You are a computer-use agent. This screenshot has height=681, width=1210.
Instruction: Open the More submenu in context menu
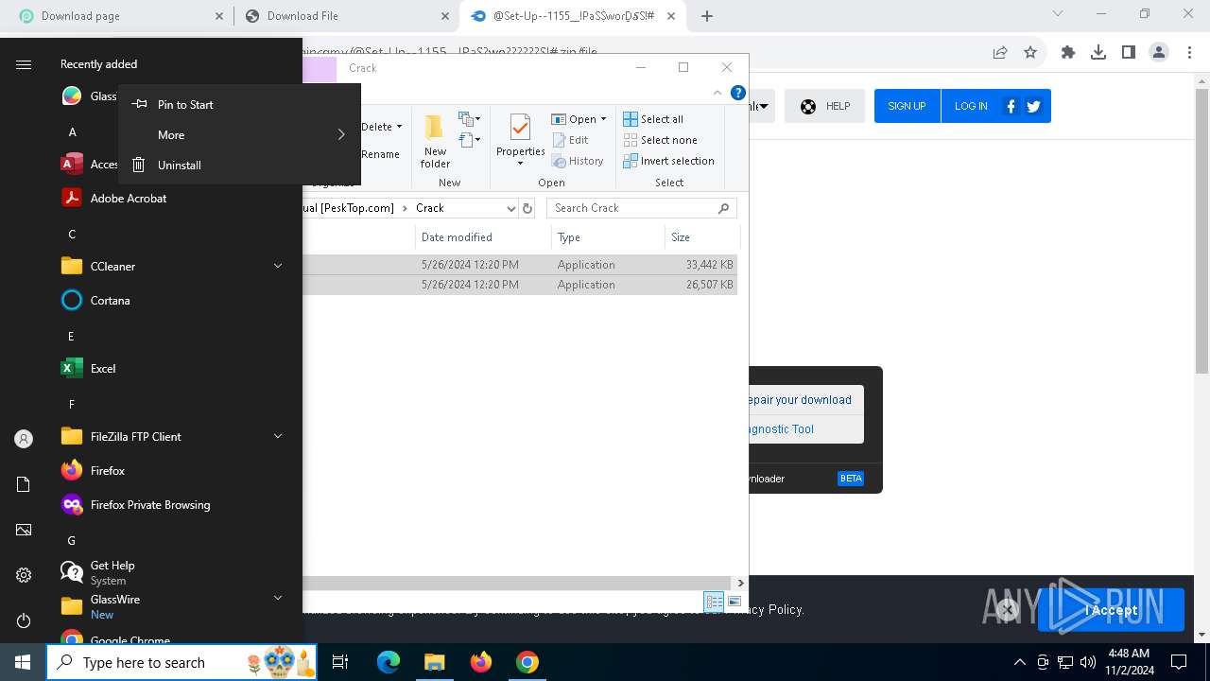point(239,134)
